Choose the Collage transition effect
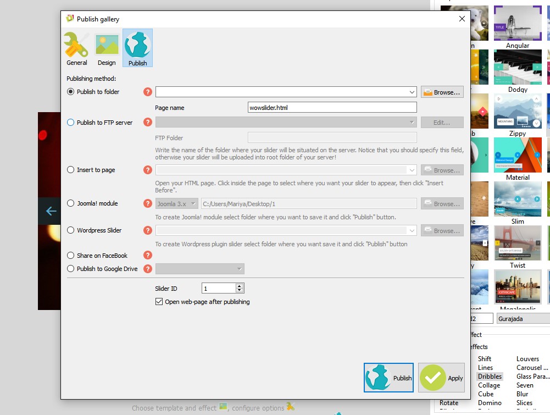The image size is (550, 415). [x=489, y=385]
